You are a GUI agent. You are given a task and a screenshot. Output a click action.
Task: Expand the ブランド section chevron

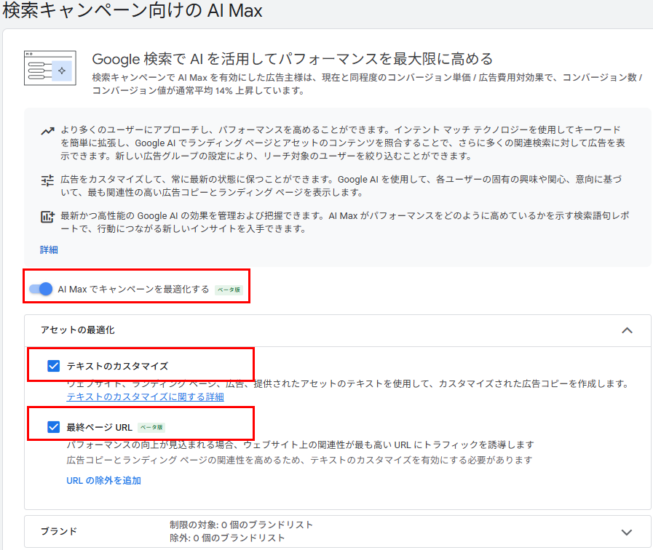[x=627, y=532]
